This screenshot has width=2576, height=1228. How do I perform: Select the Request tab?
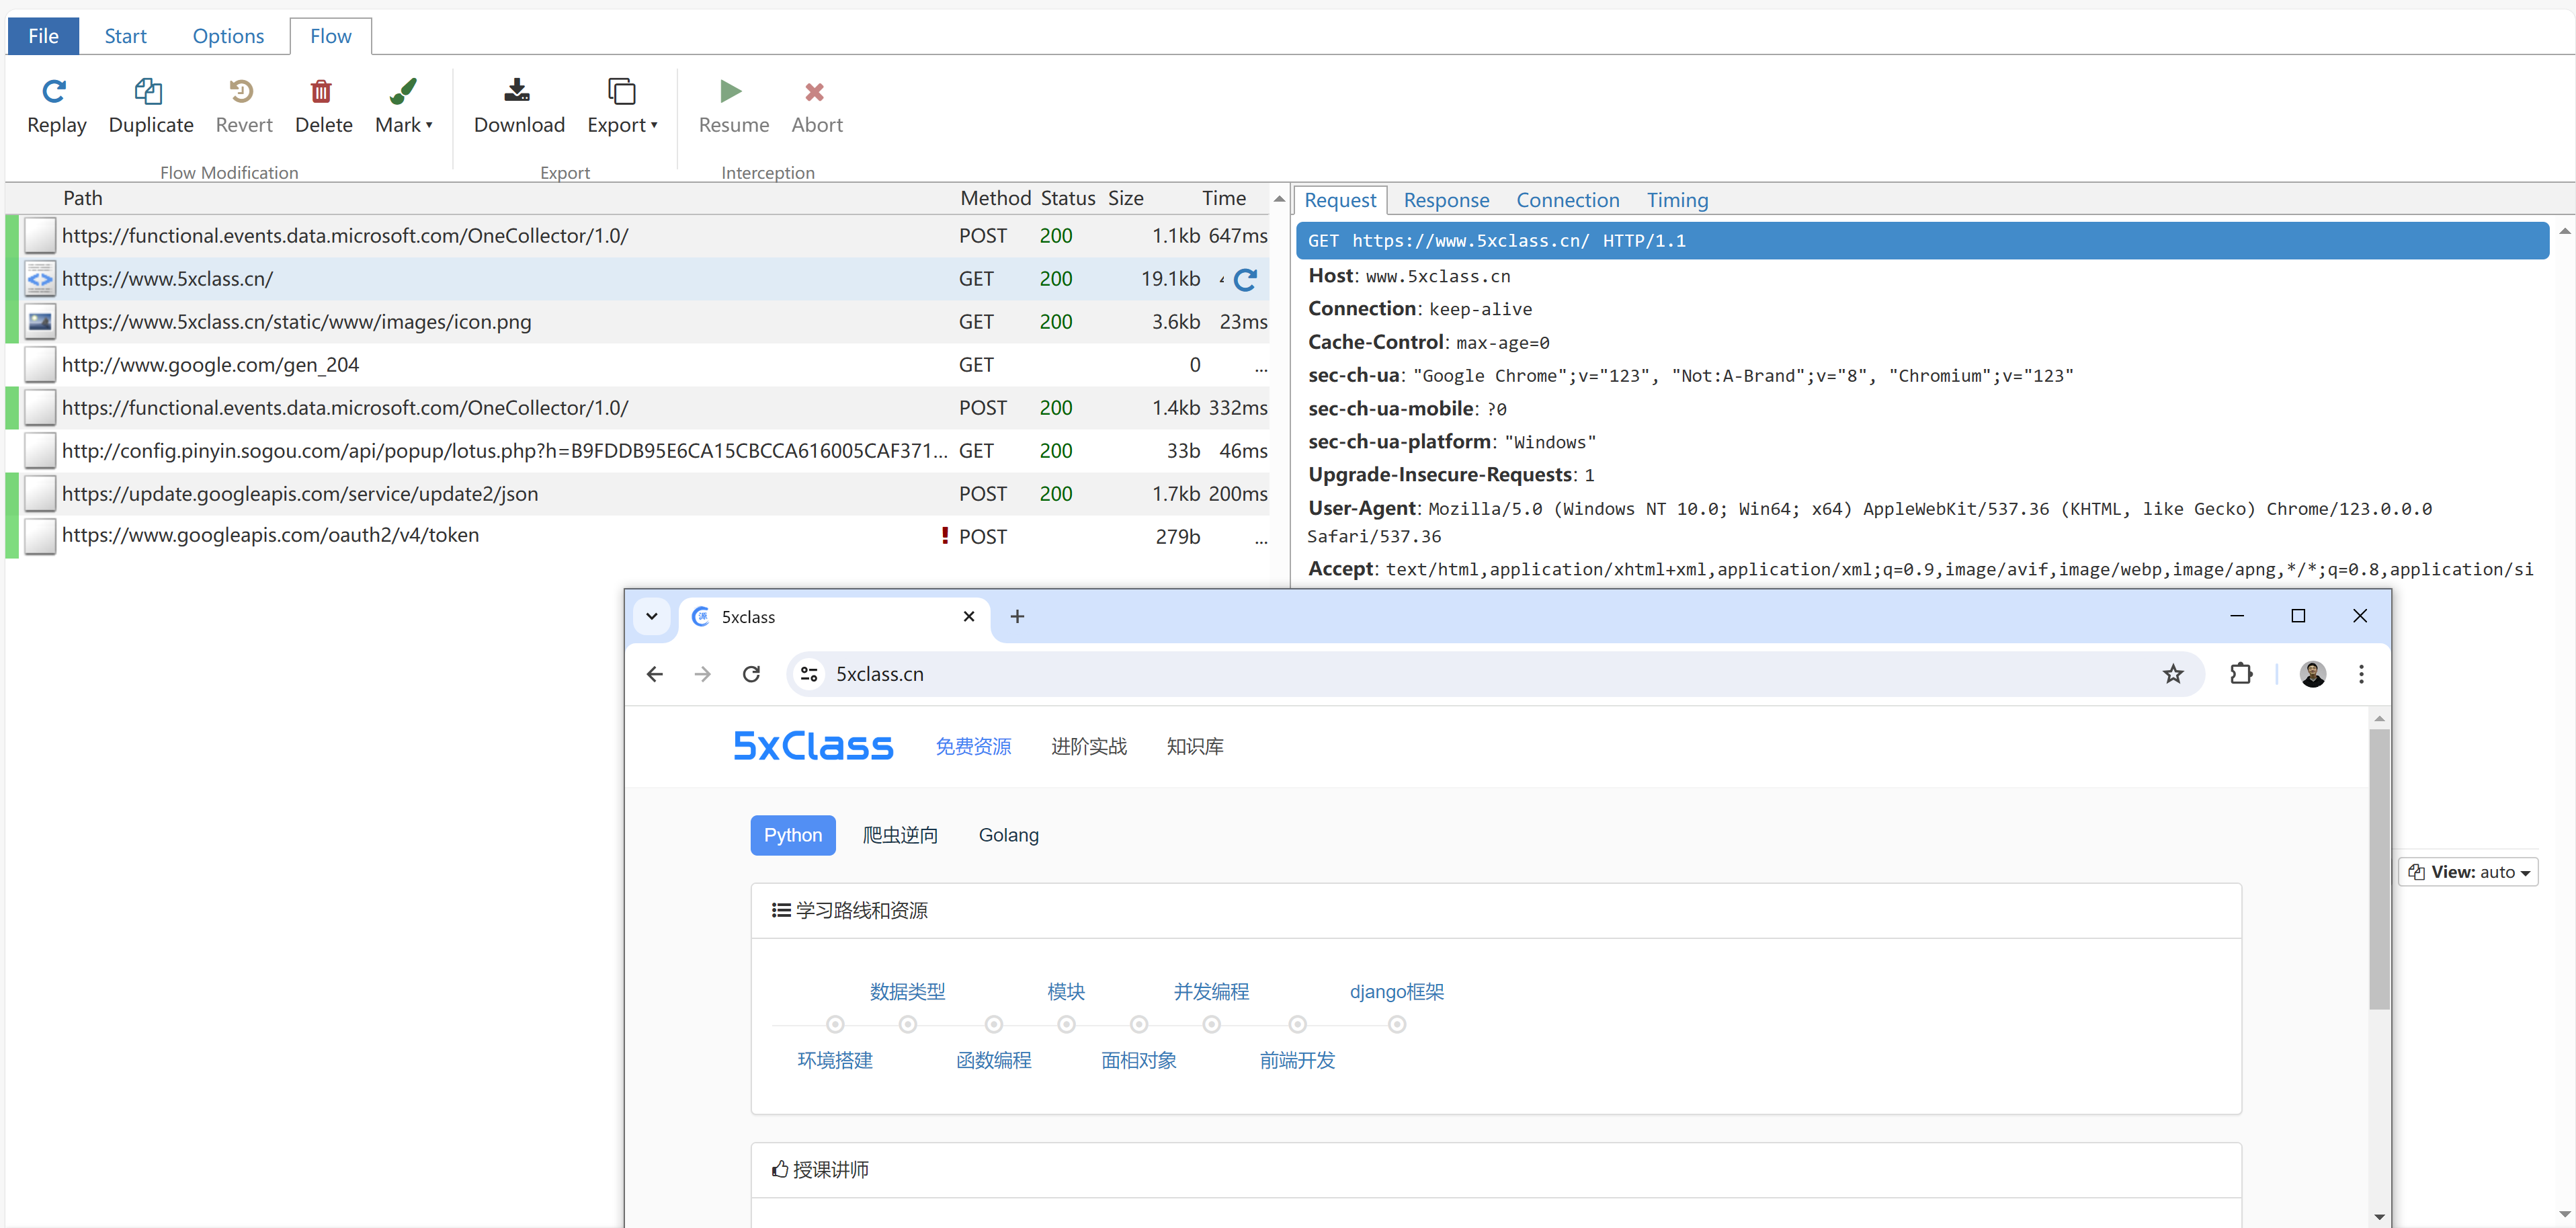tap(1340, 200)
